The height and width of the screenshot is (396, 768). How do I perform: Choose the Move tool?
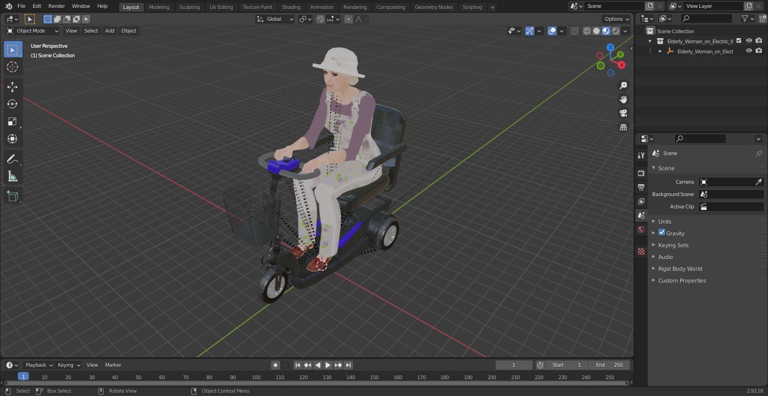pos(12,87)
